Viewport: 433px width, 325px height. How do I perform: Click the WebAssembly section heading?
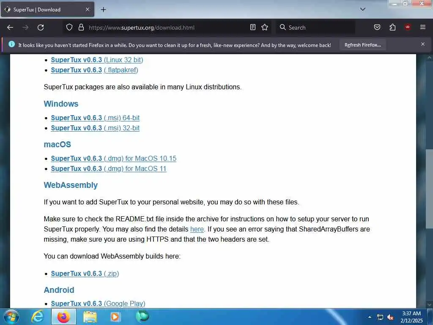click(x=71, y=185)
